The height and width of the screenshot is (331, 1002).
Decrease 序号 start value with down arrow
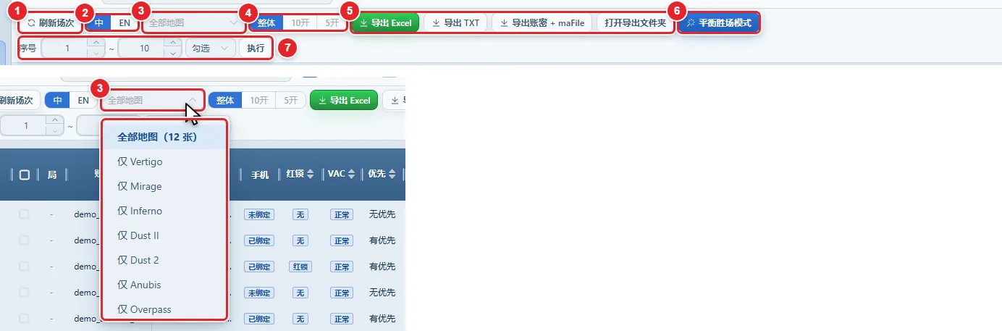[97, 53]
